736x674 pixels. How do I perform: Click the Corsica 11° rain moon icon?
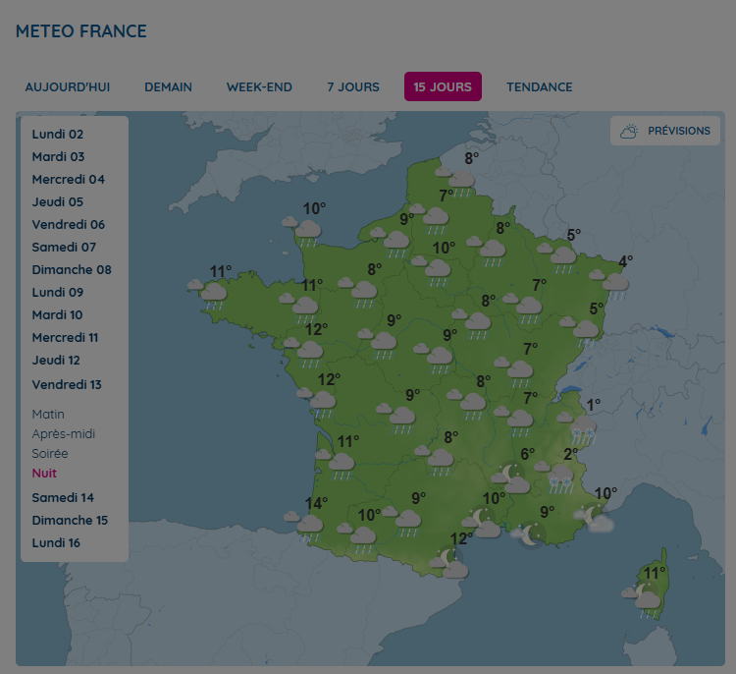[x=642, y=600]
